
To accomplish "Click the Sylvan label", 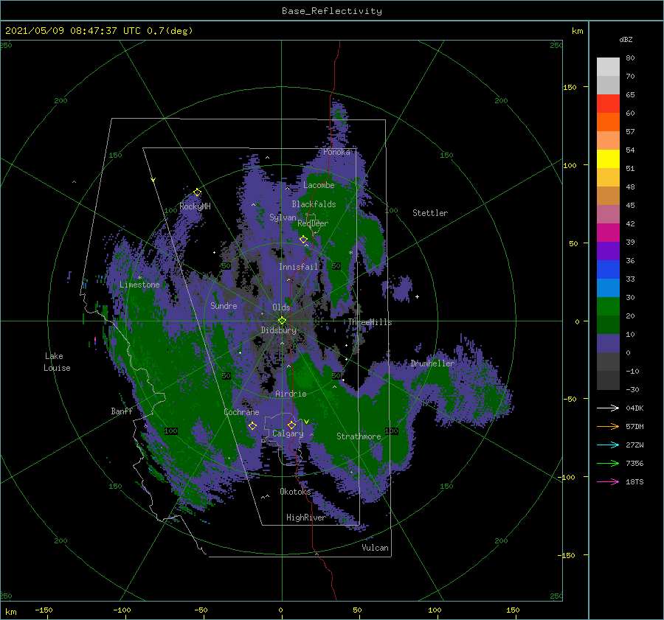I will (283, 217).
